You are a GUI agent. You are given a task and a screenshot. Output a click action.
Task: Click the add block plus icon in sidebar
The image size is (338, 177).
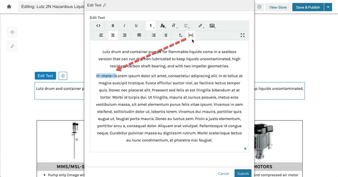point(12,32)
